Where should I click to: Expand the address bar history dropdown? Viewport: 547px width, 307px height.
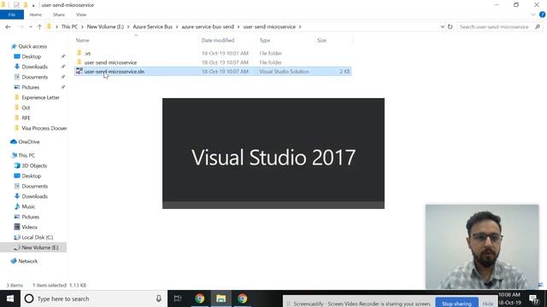pos(443,26)
